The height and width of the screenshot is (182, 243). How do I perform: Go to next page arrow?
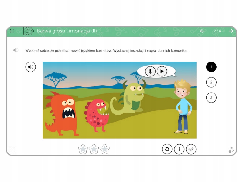point(231,31)
